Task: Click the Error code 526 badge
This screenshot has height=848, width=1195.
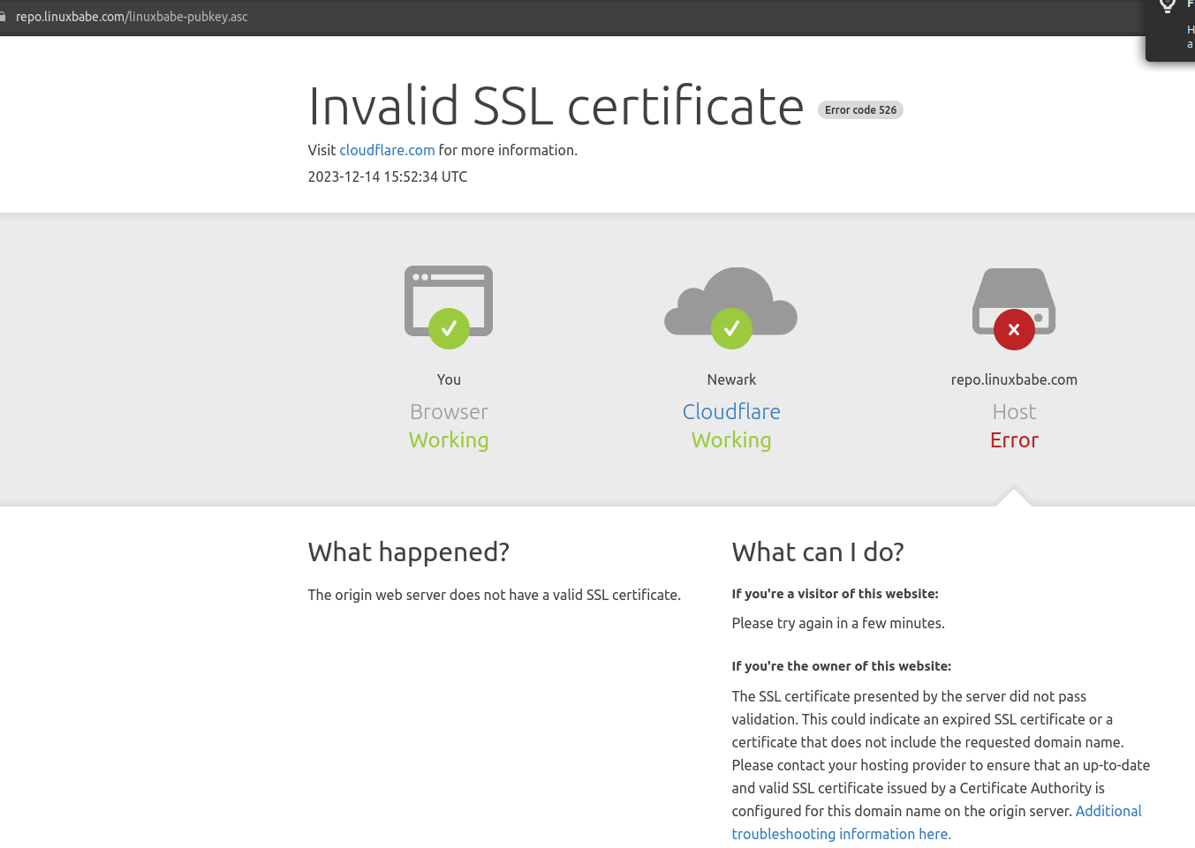Action: (x=860, y=110)
